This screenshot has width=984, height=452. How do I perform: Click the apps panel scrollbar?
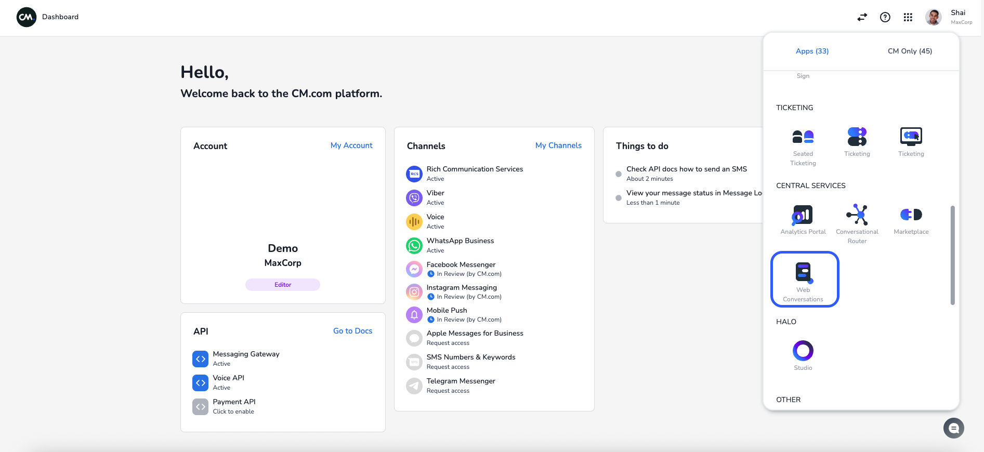click(x=952, y=255)
